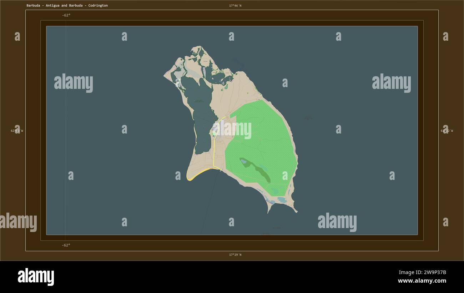Click the alamy watermark at upper left of map

(74, 83)
